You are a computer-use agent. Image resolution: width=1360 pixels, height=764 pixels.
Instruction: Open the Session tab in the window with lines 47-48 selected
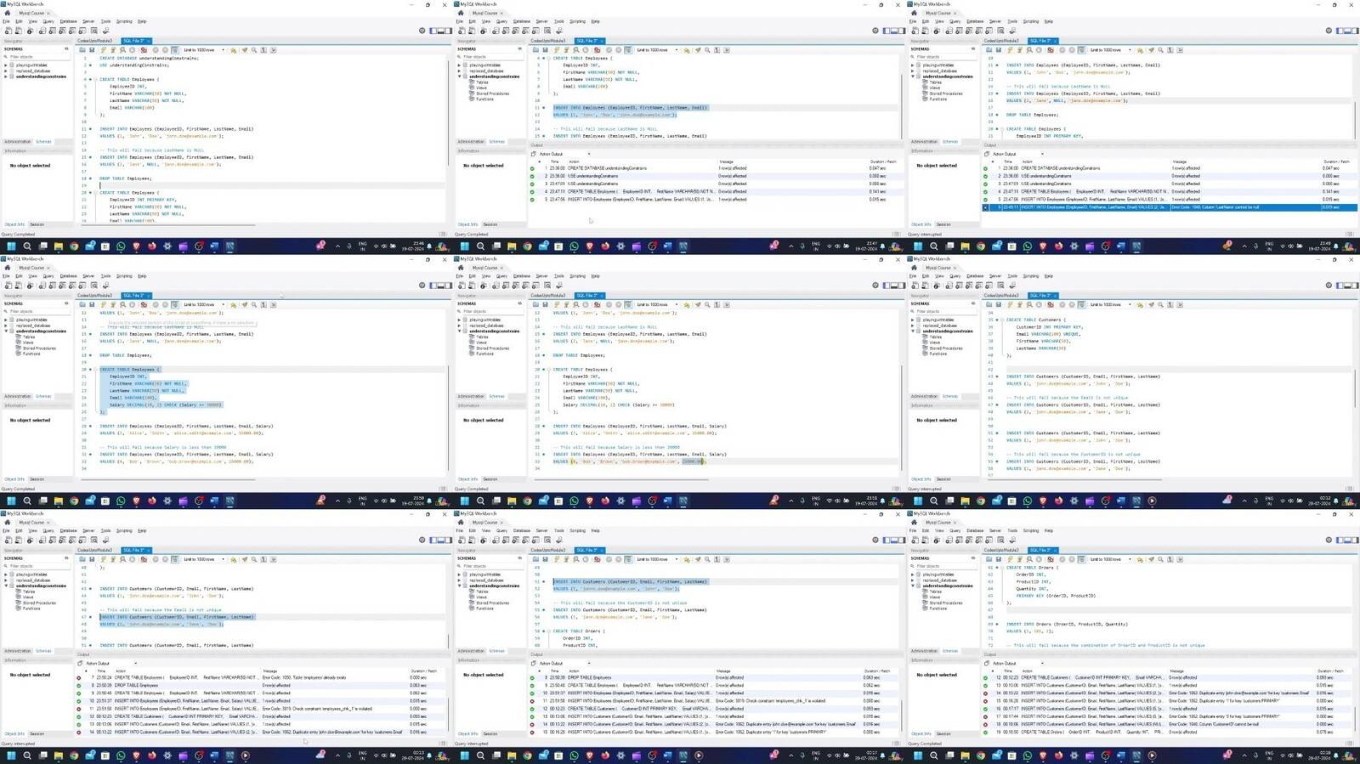tap(37, 733)
